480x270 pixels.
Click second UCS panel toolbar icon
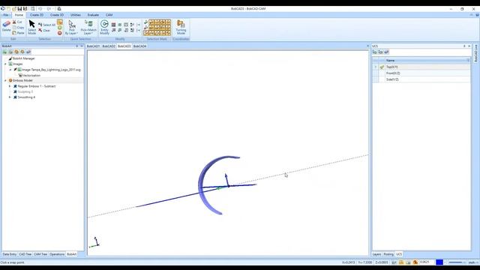(x=380, y=52)
